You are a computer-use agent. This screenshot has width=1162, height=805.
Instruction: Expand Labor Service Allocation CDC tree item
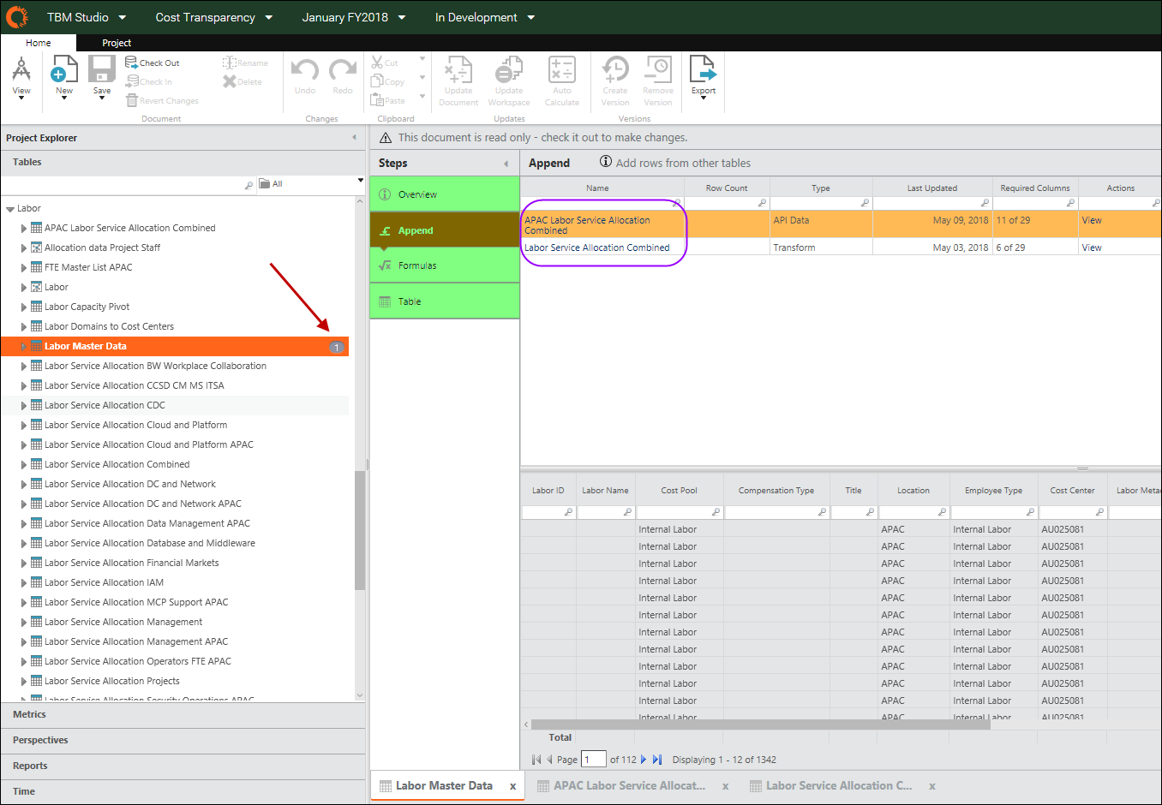[x=24, y=405]
